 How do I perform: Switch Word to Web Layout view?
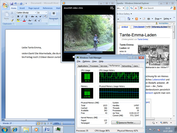(x=45, y=123)
